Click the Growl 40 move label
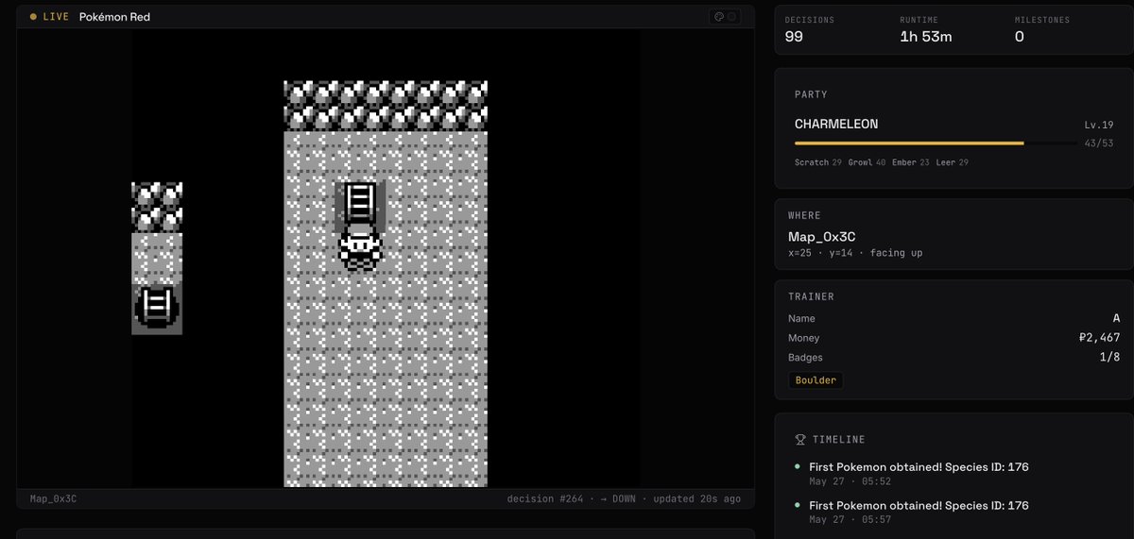The height and width of the screenshot is (539, 1134). (867, 162)
